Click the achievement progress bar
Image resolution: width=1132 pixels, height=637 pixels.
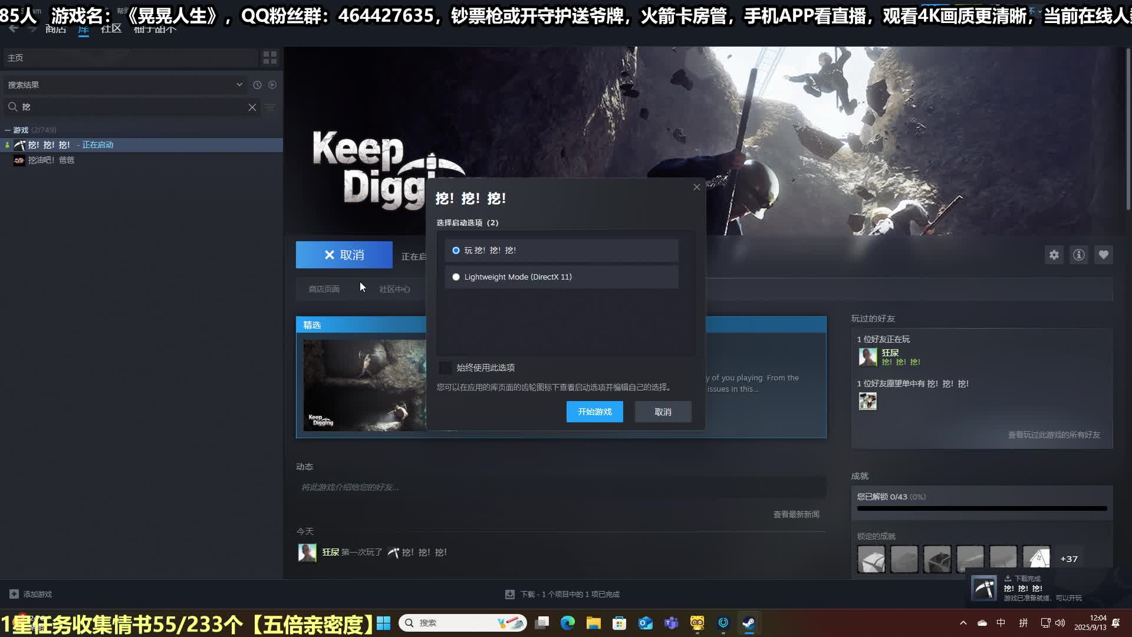982,508
